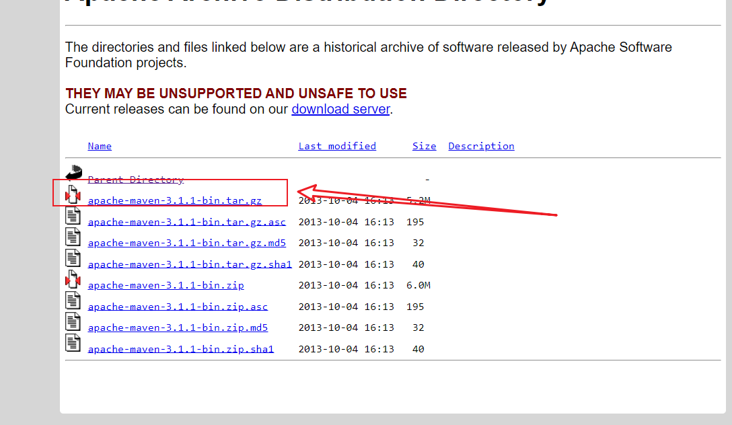Click the 6.0M size of bin.zip
Screen dimensions: 732x425
[x=418, y=285]
